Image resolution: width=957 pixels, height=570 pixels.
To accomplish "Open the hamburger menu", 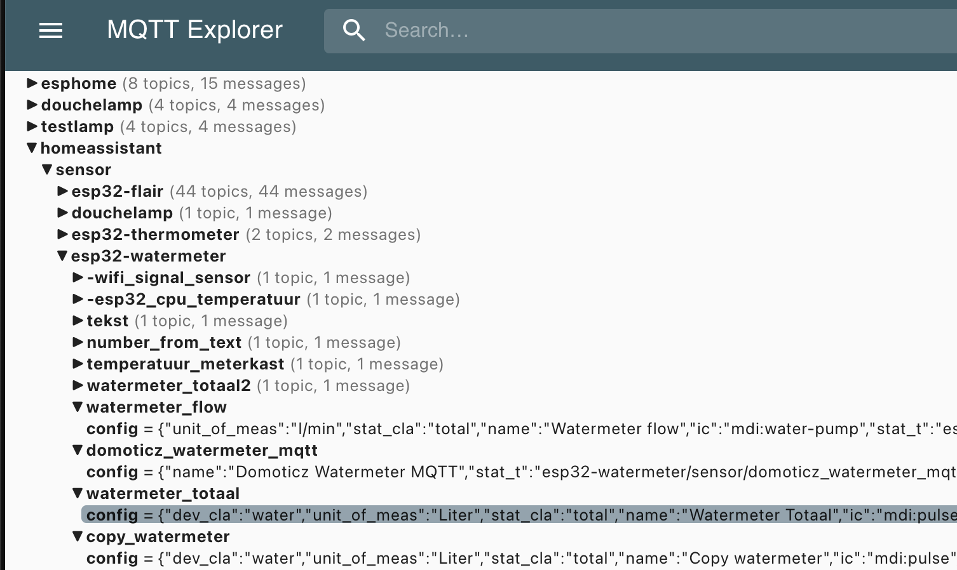I will (51, 30).
